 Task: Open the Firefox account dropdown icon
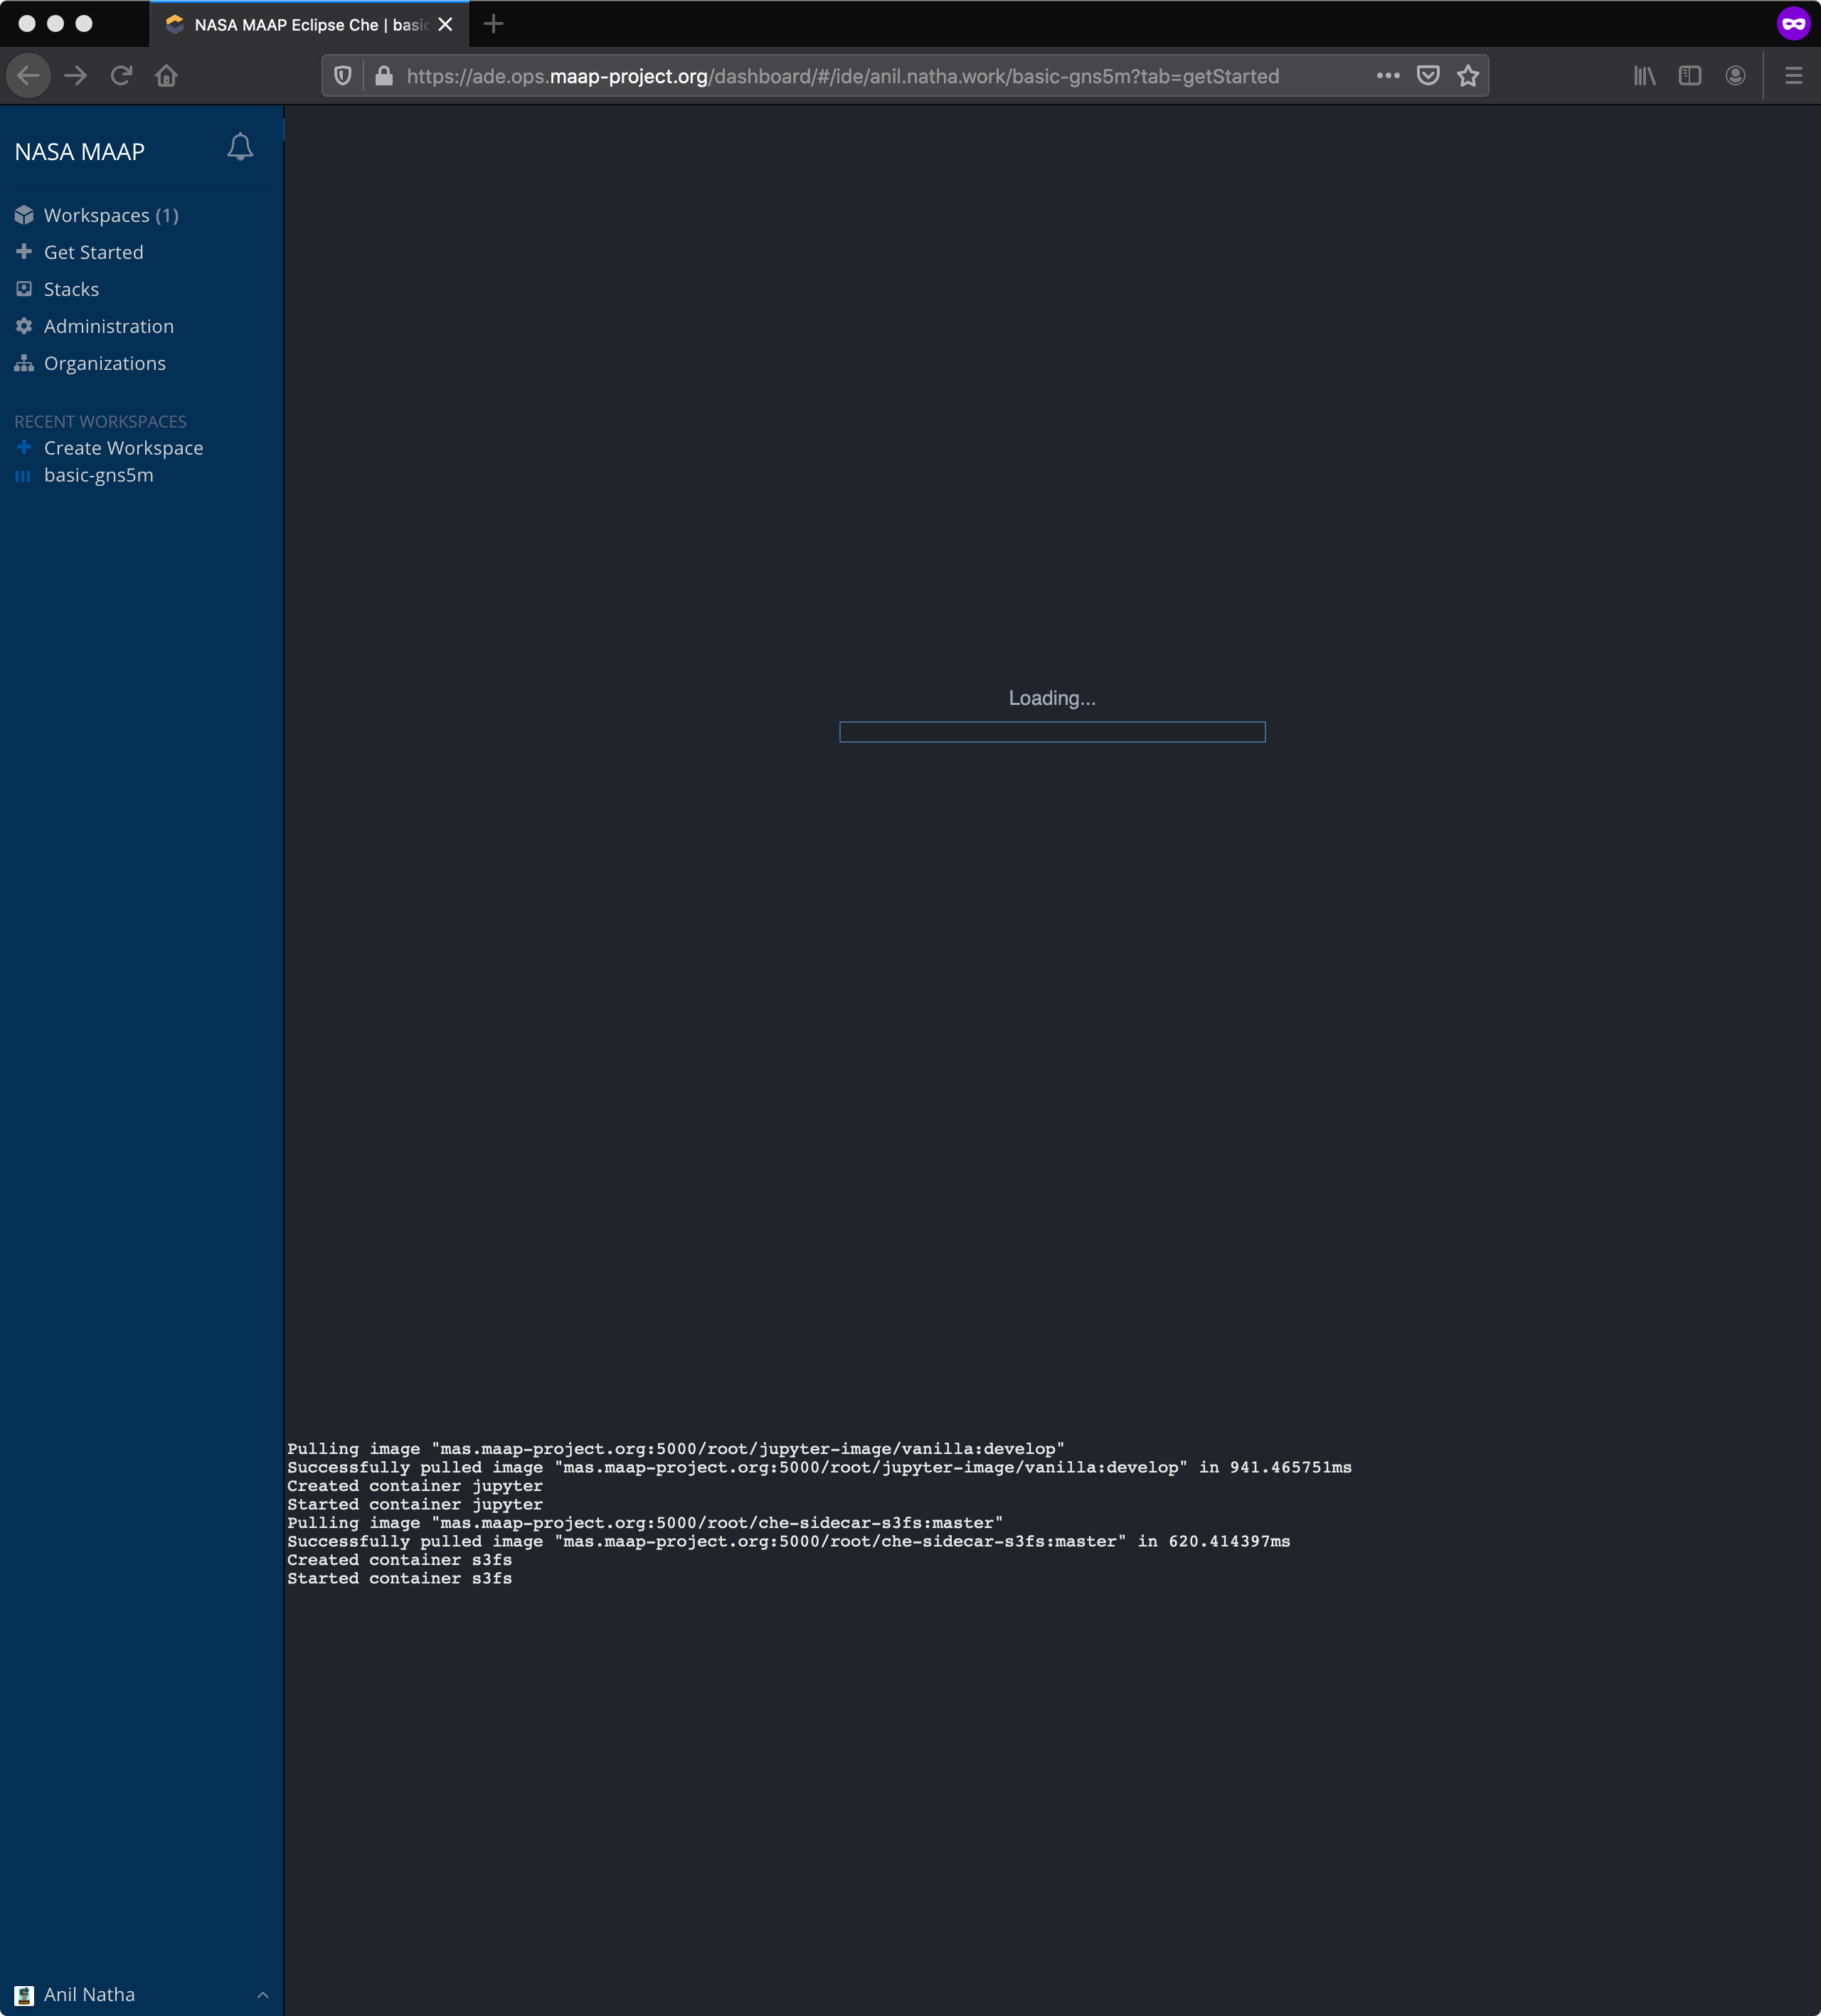pyautogui.click(x=1736, y=75)
